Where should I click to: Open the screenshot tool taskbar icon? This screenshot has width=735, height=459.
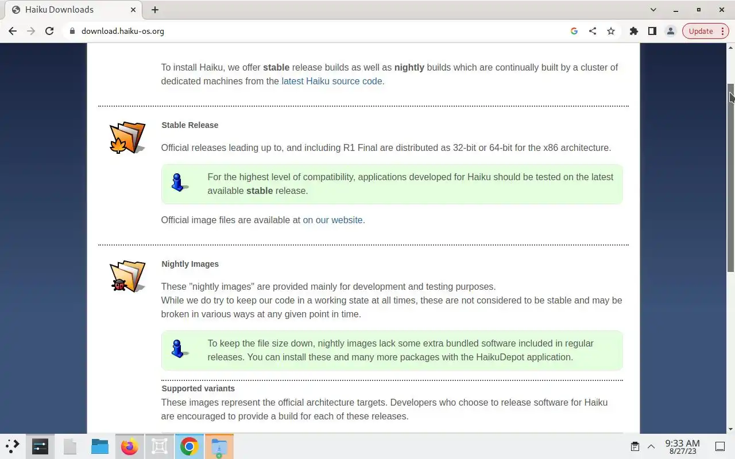[x=160, y=446]
